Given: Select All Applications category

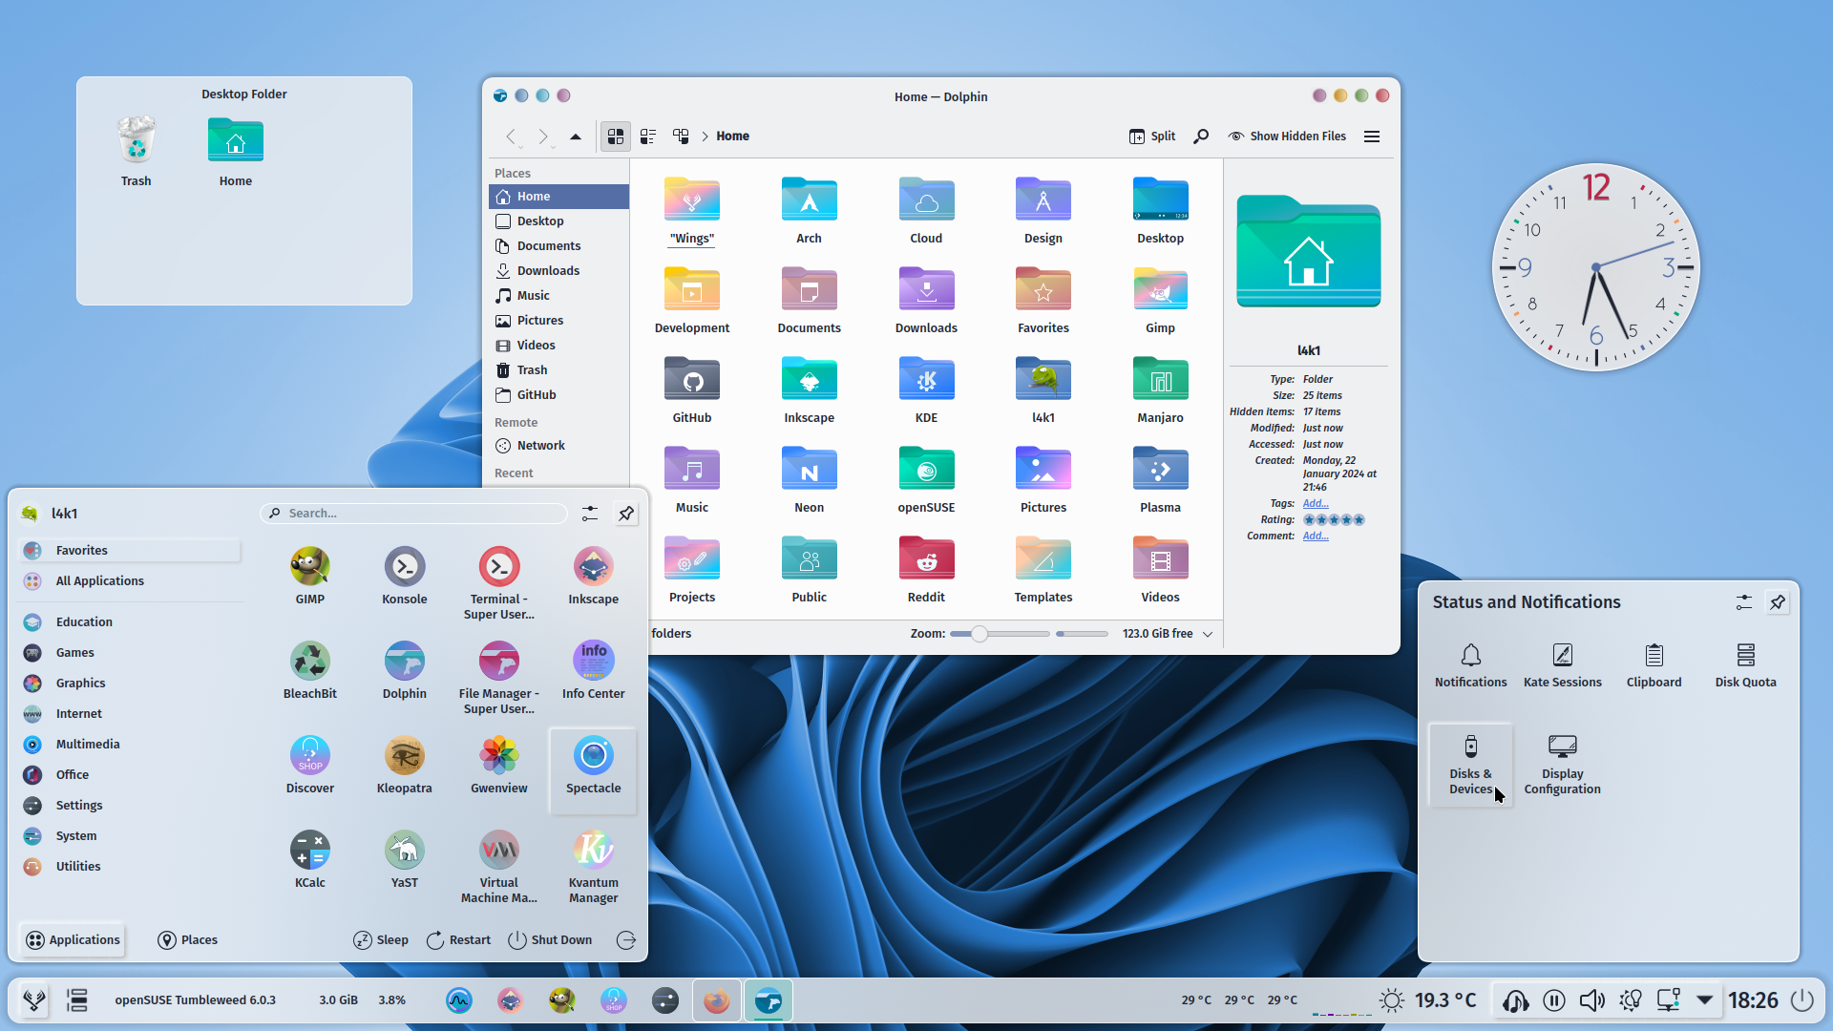Looking at the screenshot, I should [129, 581].
